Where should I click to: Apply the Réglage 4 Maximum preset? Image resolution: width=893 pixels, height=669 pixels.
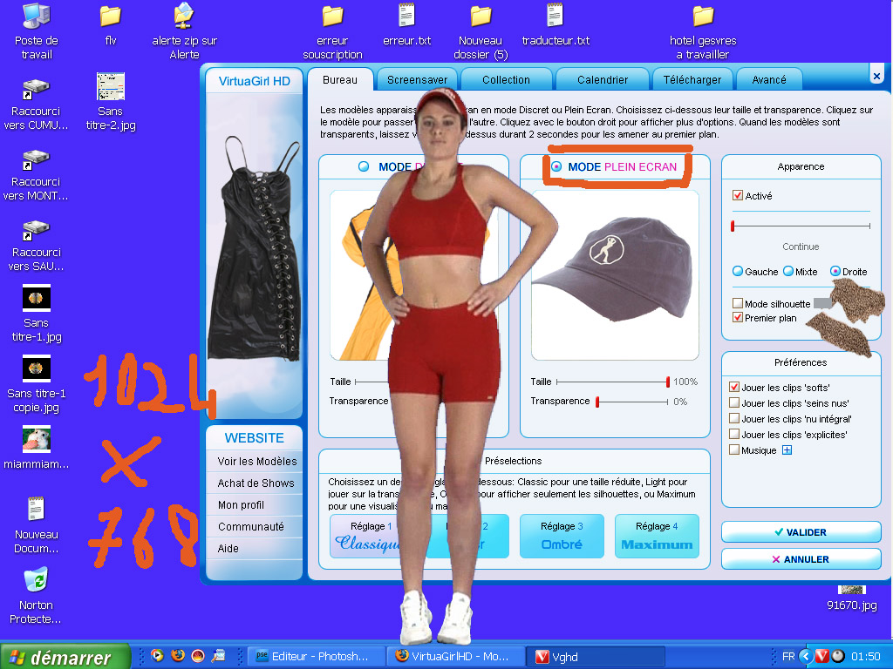[x=657, y=537]
